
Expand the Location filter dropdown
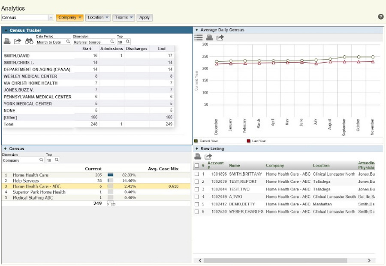point(98,18)
